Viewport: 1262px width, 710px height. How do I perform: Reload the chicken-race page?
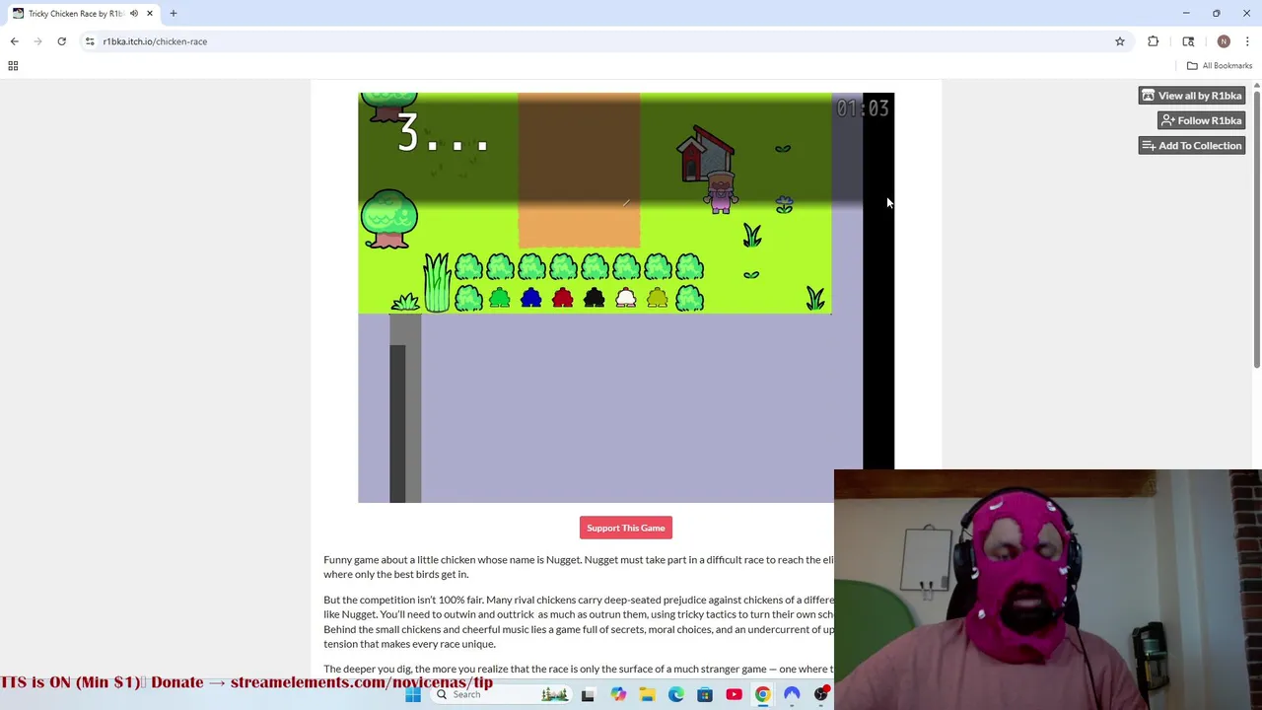[61, 41]
